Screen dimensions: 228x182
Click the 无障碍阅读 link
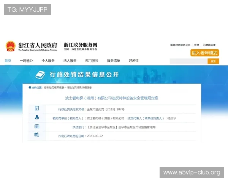pyautogui.click(x=209, y=45)
